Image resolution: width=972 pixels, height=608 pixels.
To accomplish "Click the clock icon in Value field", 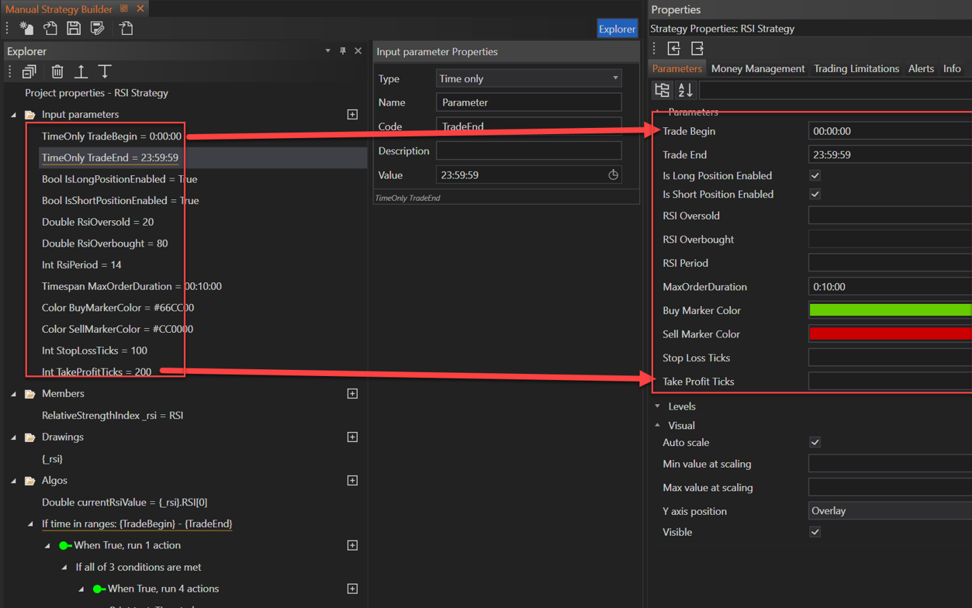I will point(613,175).
